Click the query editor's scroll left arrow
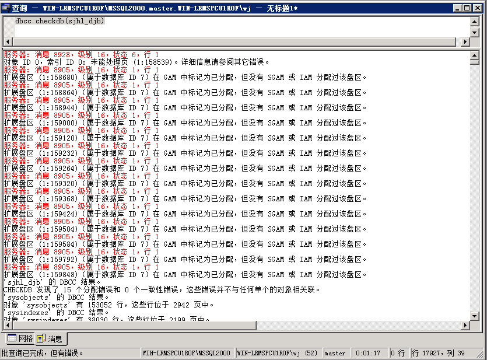Screen dimensions: 487x360 [x=8, y=43]
